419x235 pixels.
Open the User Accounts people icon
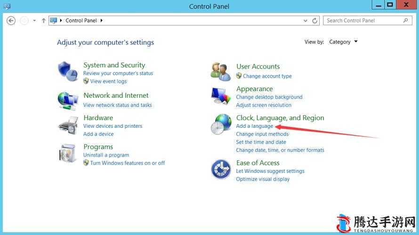(x=221, y=72)
